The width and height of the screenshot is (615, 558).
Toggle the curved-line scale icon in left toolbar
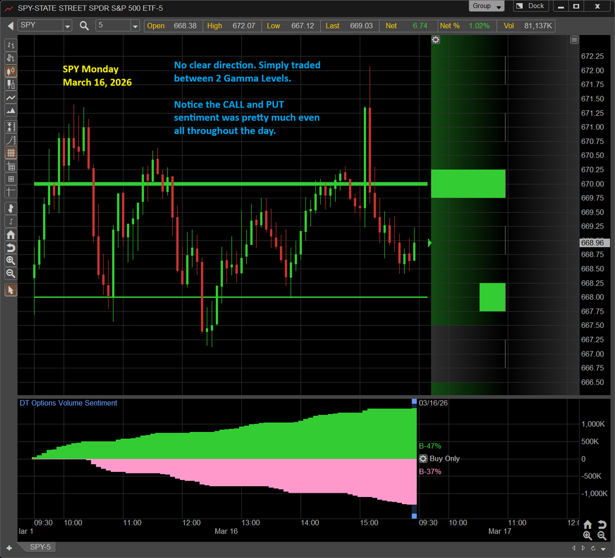pos(10,139)
